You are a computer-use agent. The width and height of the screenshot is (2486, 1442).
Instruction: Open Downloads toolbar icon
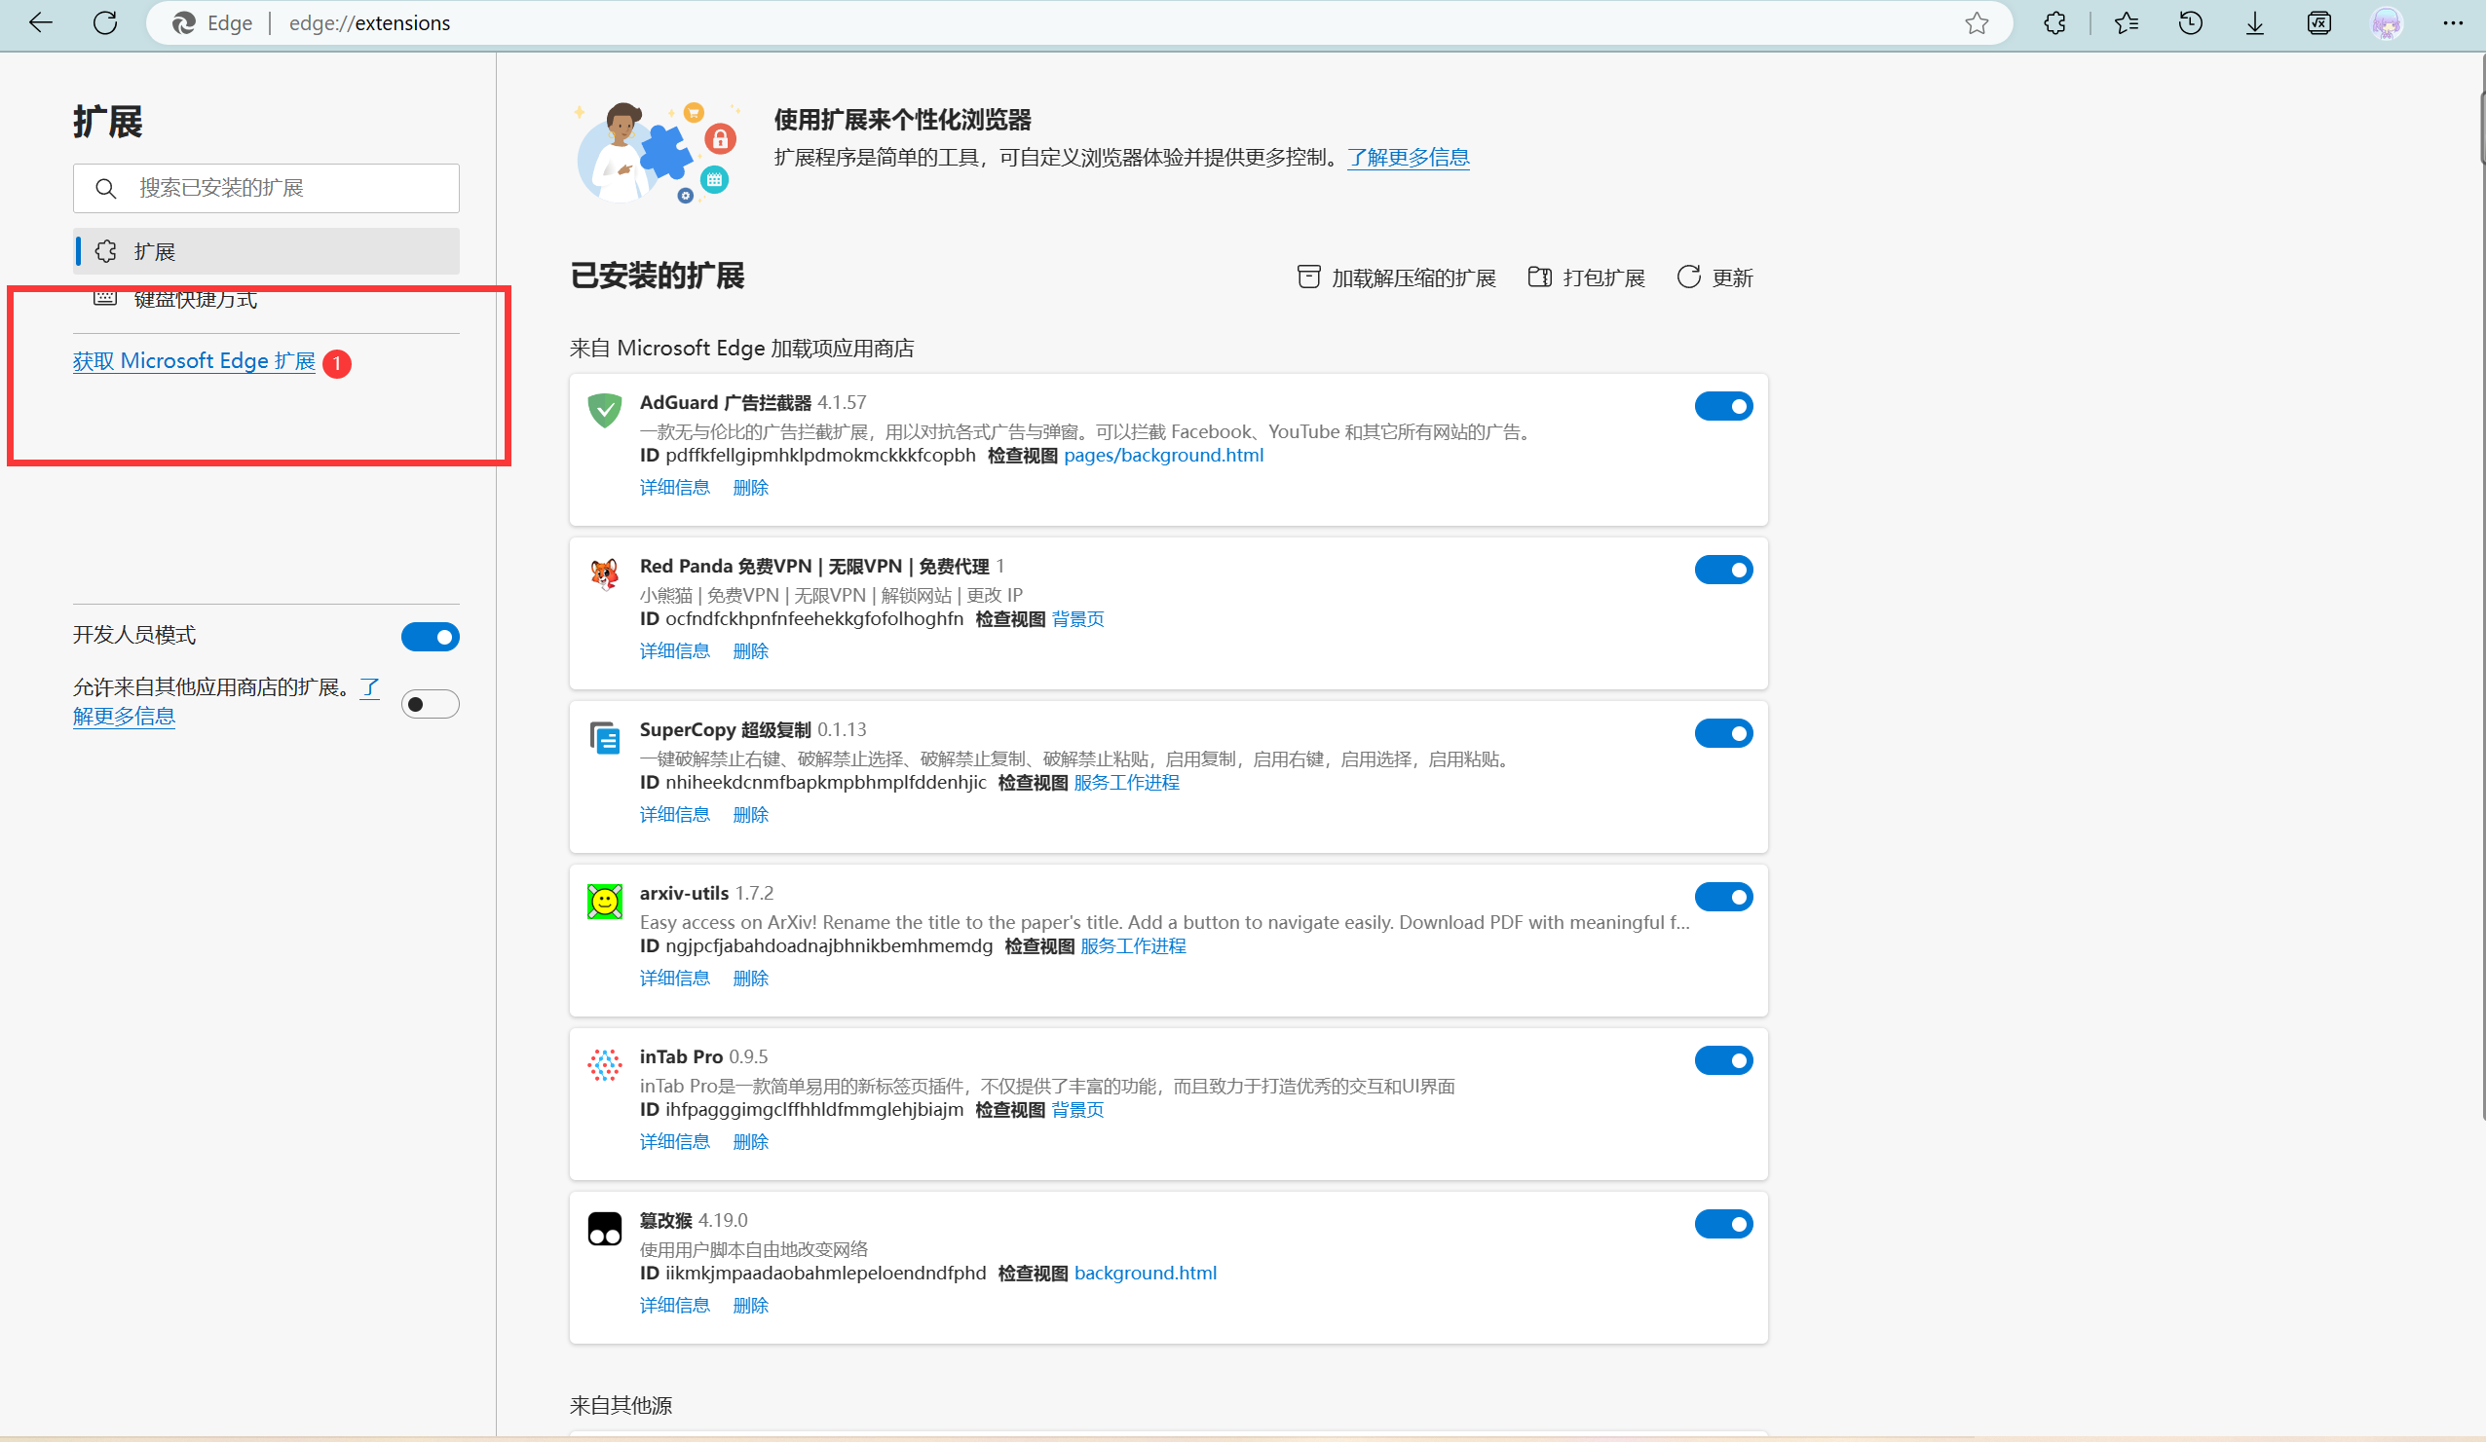pos(2254,22)
